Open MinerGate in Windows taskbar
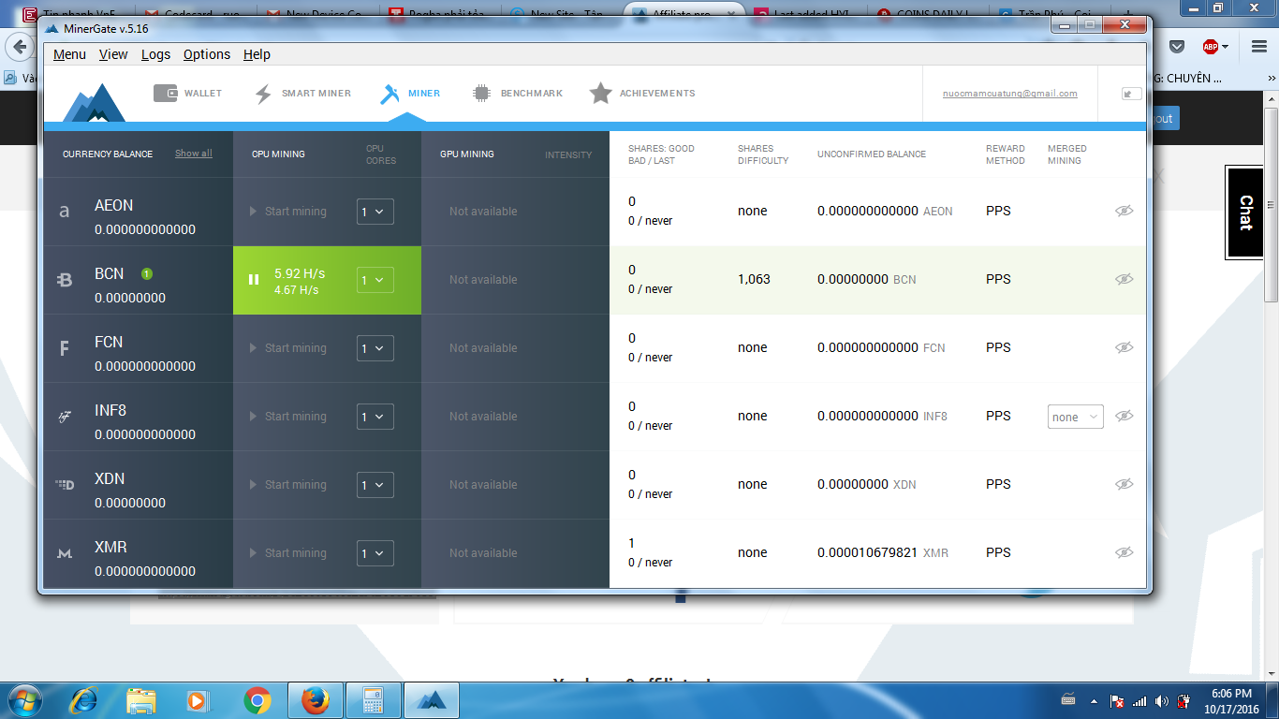 (x=432, y=699)
